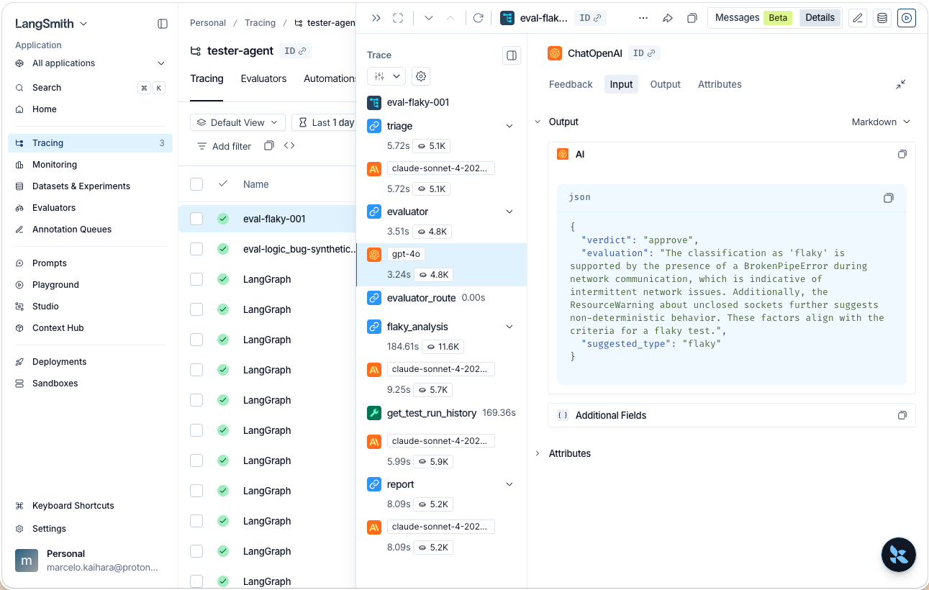The height and width of the screenshot is (590, 929).
Task: Minimize the output panel with collapse arrows
Action: click(901, 84)
